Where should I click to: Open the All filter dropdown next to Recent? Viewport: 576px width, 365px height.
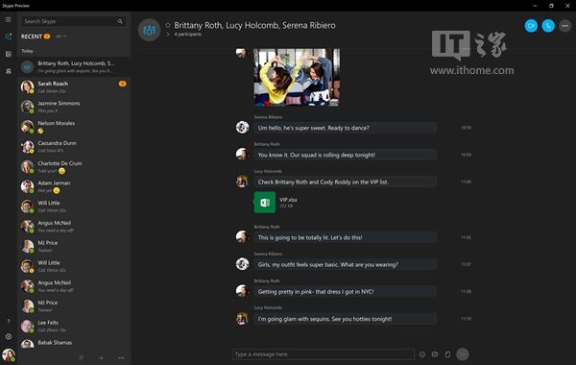(61, 36)
